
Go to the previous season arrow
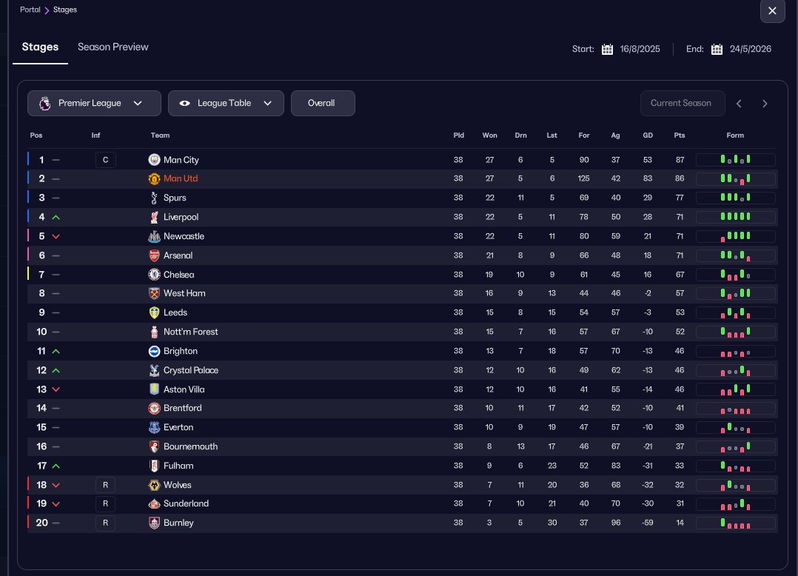[x=739, y=104]
